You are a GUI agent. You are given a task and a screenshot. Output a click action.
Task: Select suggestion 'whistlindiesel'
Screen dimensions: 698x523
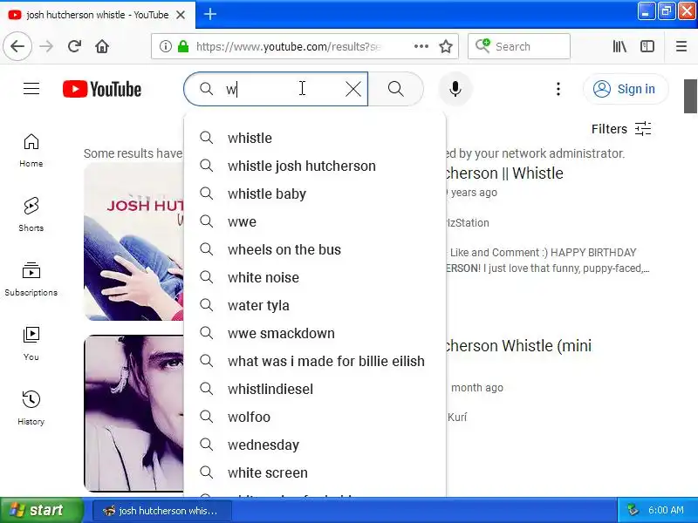click(x=315, y=389)
